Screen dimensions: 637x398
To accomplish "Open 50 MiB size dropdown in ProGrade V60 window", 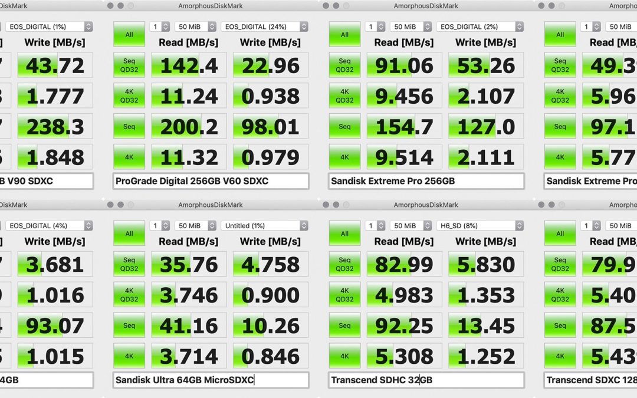I will tap(195, 27).
